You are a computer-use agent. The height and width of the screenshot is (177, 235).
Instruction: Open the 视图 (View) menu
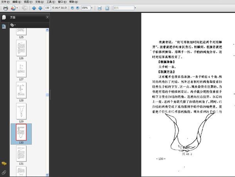click(x=28, y=2)
